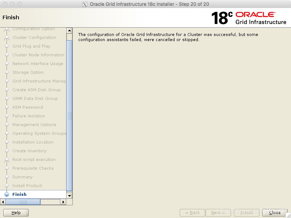Click the branch marker beside Cluster Configuration
The width and height of the screenshot is (291, 218).
click(x=7, y=38)
